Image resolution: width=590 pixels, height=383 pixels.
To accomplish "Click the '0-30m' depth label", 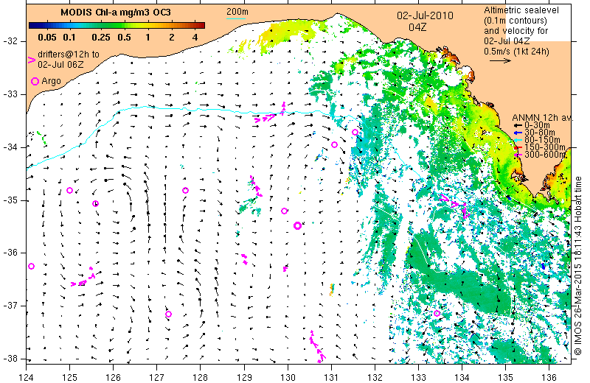I will click(x=537, y=125).
